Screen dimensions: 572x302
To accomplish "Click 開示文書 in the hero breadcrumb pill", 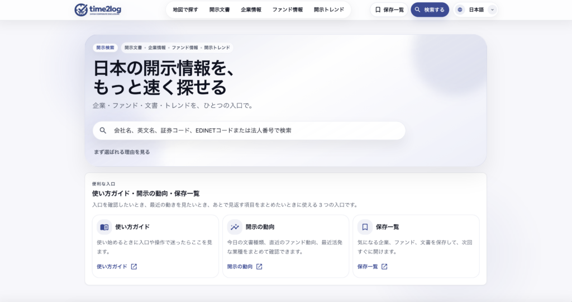I will point(133,48).
